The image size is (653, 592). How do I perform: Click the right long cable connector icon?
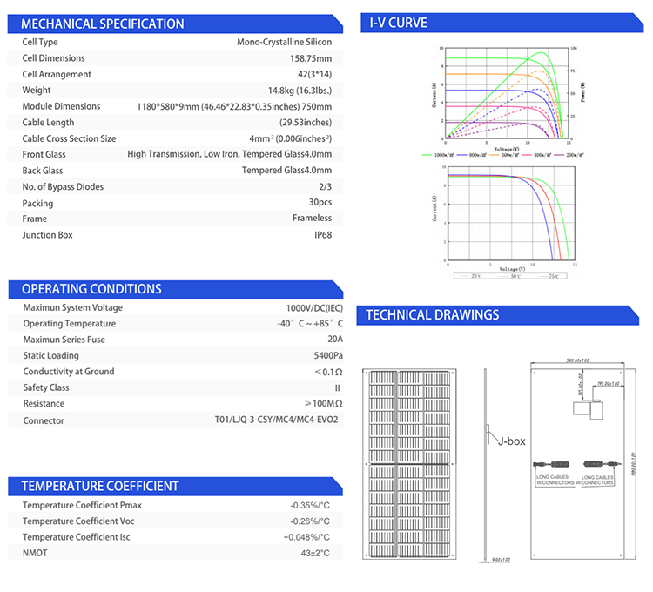tap(603, 464)
